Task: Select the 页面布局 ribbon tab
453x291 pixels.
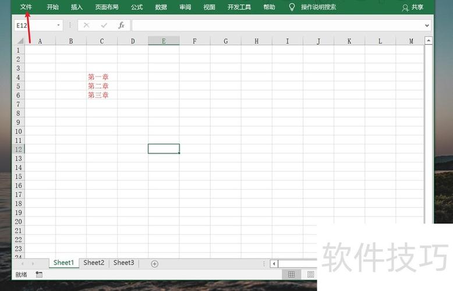Action: point(107,7)
